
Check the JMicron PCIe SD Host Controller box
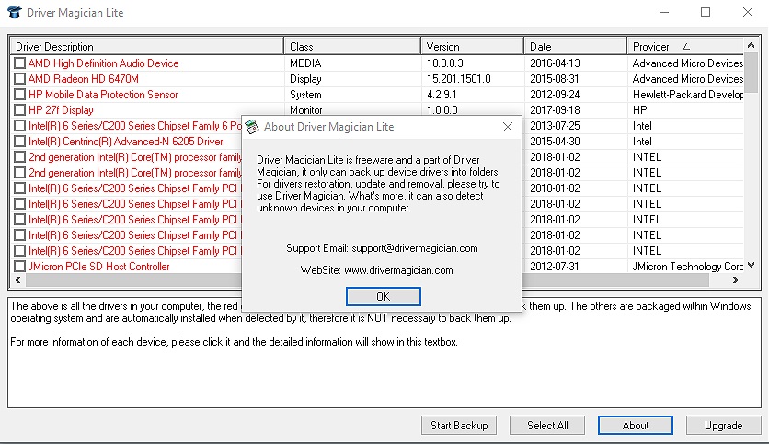click(x=20, y=267)
